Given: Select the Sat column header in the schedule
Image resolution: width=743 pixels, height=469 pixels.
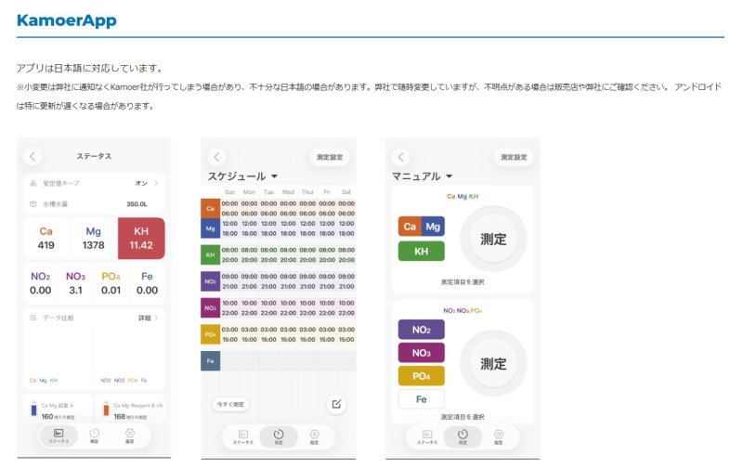Looking at the screenshot, I should [346, 192].
